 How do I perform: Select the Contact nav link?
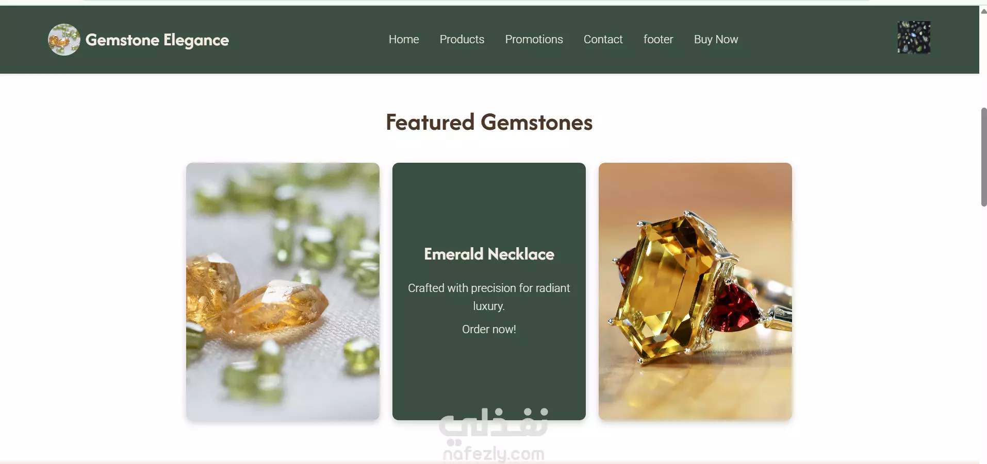[603, 39]
